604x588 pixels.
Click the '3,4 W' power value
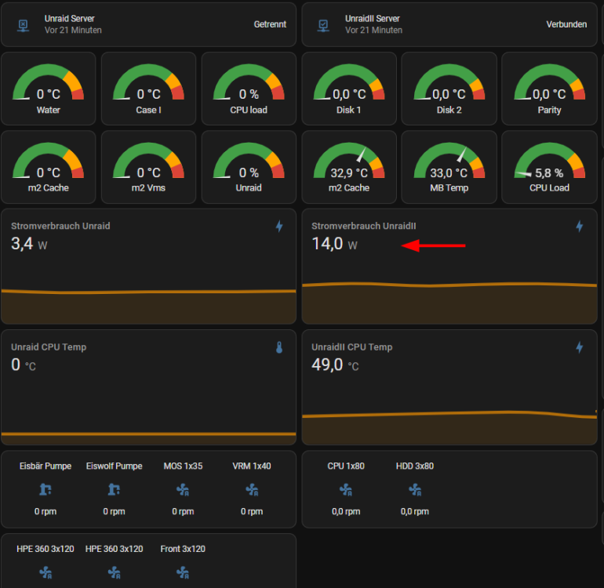tap(29, 244)
